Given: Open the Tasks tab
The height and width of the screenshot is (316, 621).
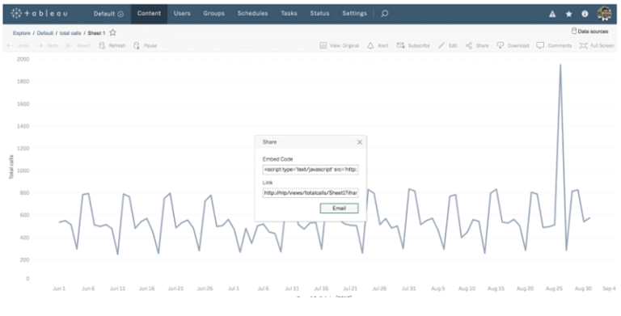Looking at the screenshot, I should click(x=289, y=14).
